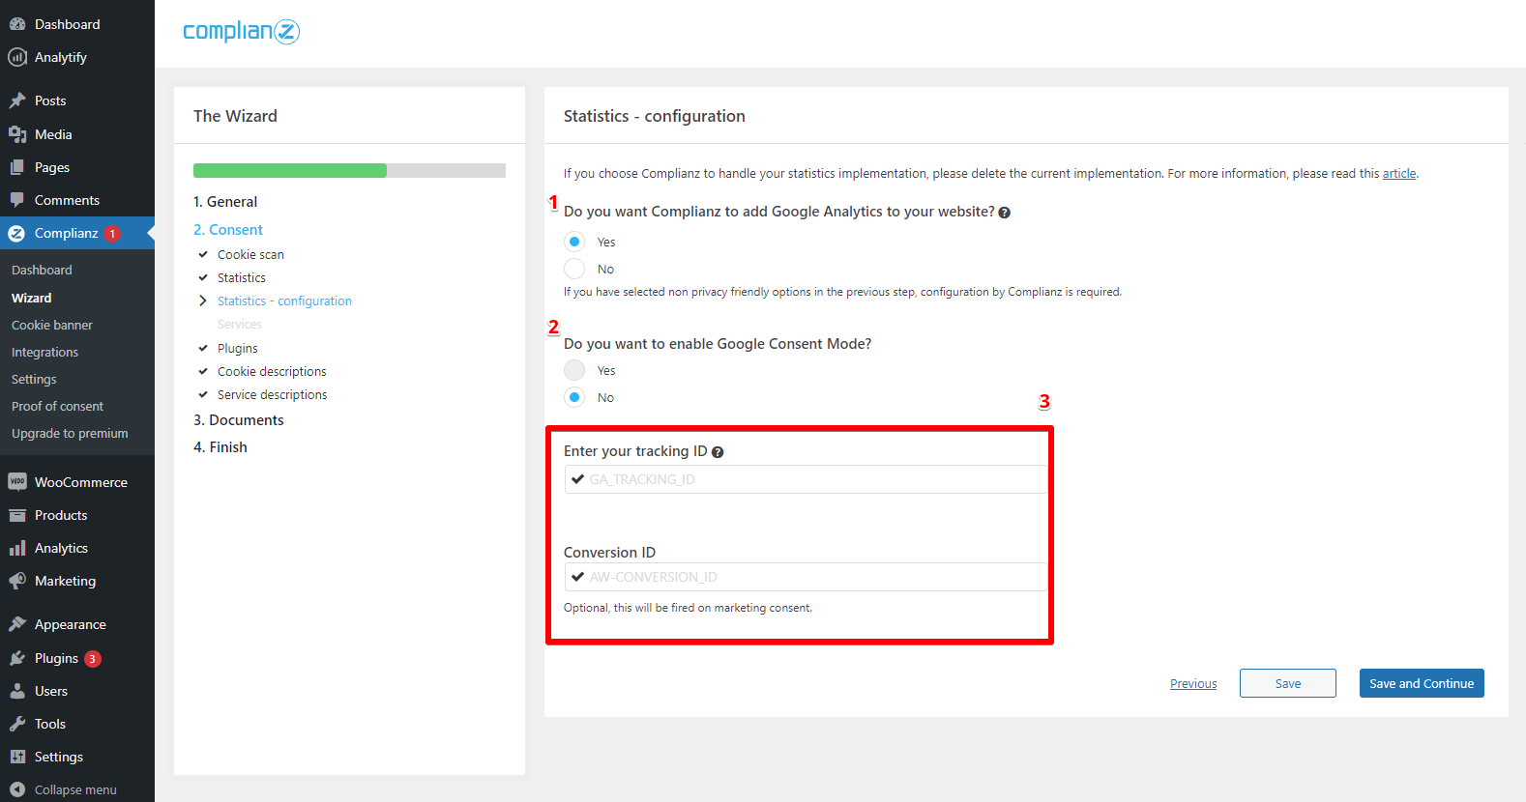Open the Plugins wizard step

(238, 349)
